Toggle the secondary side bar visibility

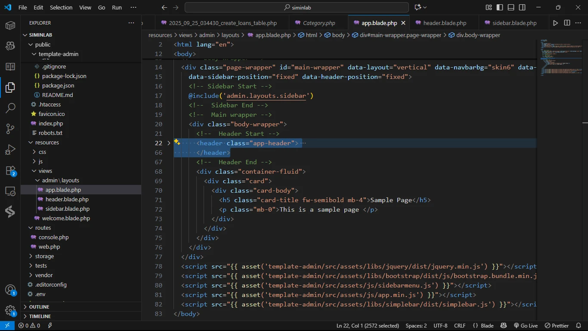(522, 7)
